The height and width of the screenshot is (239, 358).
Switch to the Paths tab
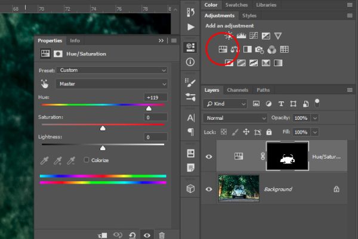263,90
